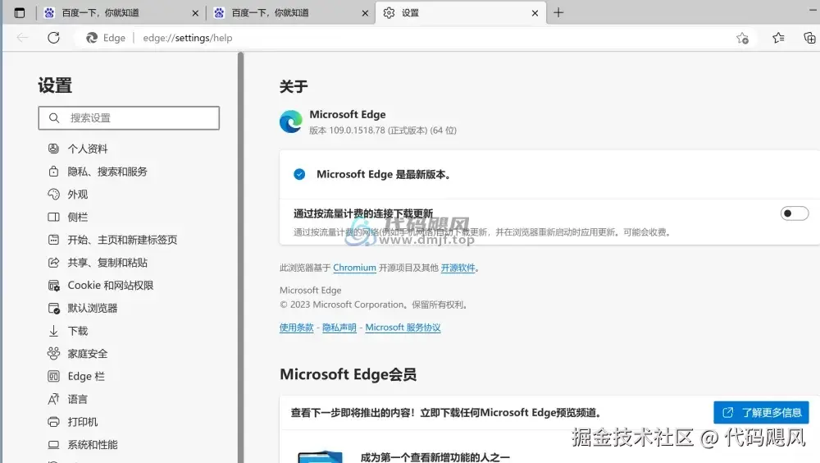Click the system and performance icon
The image size is (820, 463).
coord(53,445)
